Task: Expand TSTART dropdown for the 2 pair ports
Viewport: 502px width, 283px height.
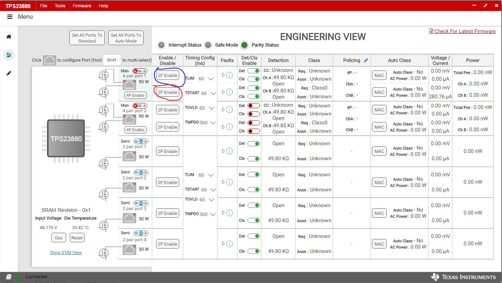Action: (x=213, y=190)
